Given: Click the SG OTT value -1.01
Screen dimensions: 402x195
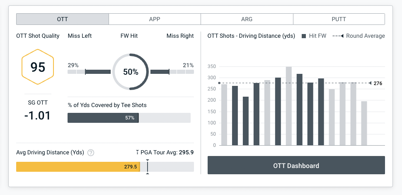Looking at the screenshot, I should tap(38, 115).
